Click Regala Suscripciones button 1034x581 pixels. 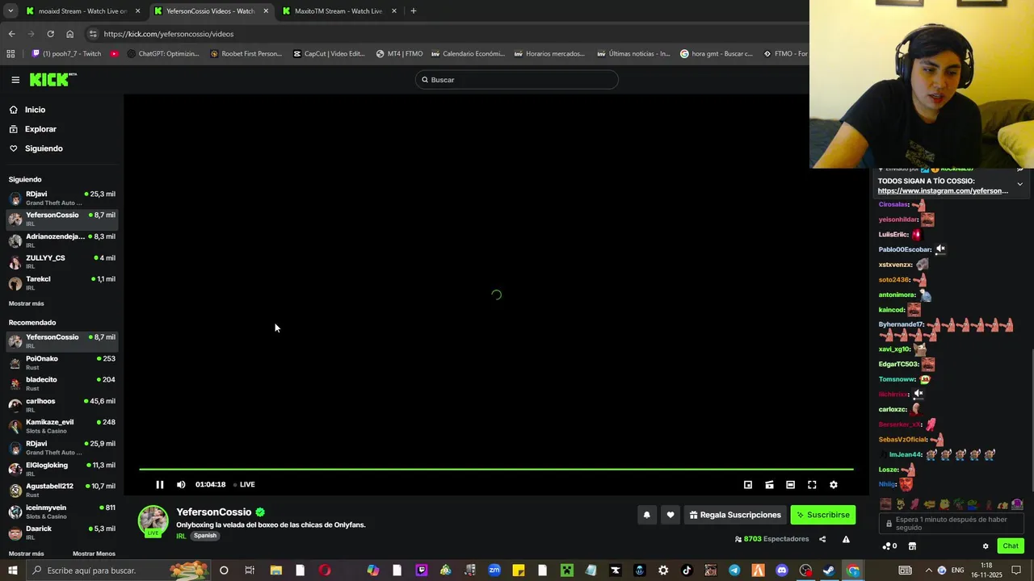[x=735, y=515]
